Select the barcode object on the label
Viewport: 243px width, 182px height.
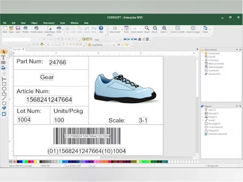[87, 136]
